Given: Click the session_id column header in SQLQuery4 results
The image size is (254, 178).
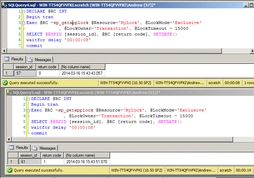Looking at the screenshot, I should pos(25,67).
